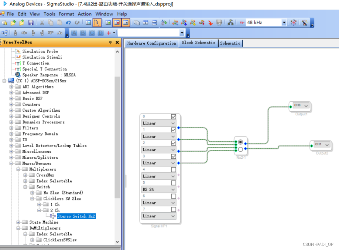Screen dimensions: 339x250
Task: Expand the State Machine folder
Action: click(x=18, y=222)
